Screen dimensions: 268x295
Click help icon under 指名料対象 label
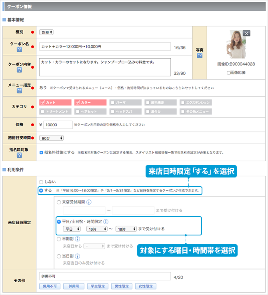[x=19, y=155]
